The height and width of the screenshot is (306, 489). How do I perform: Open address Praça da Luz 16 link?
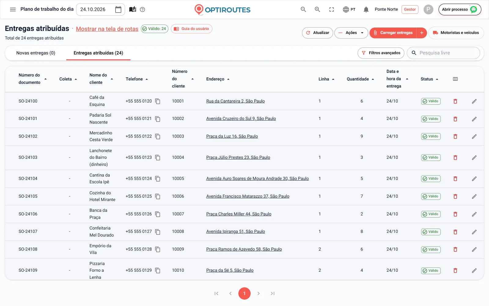tap(232, 136)
